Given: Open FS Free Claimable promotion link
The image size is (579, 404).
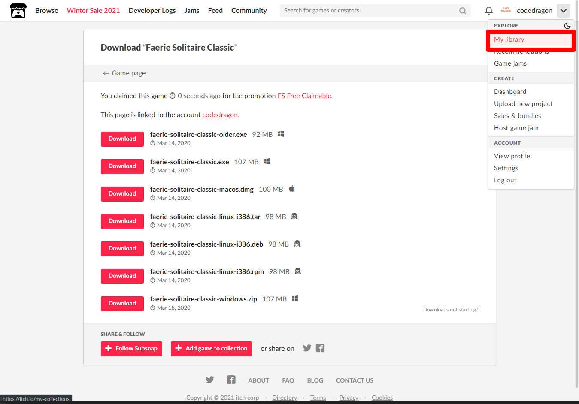Looking at the screenshot, I should (x=304, y=96).
